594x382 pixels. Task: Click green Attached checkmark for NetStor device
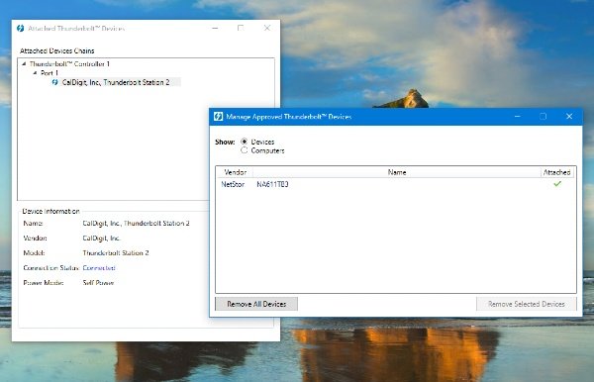(557, 184)
